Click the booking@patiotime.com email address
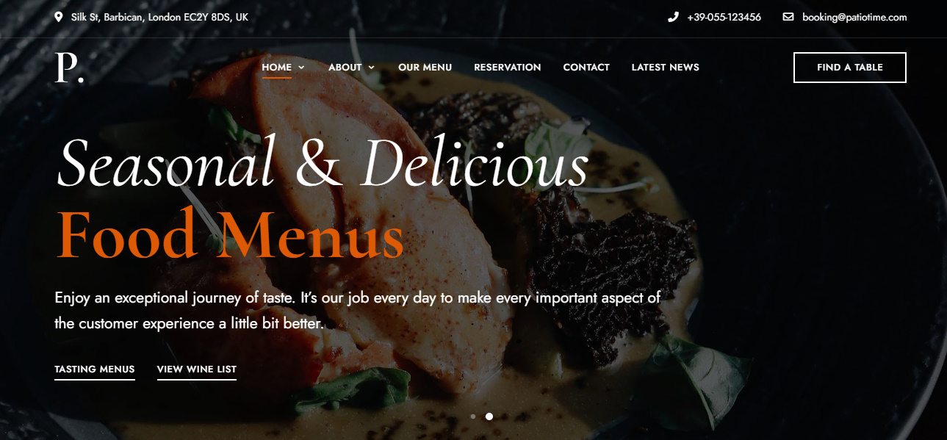 (x=854, y=17)
